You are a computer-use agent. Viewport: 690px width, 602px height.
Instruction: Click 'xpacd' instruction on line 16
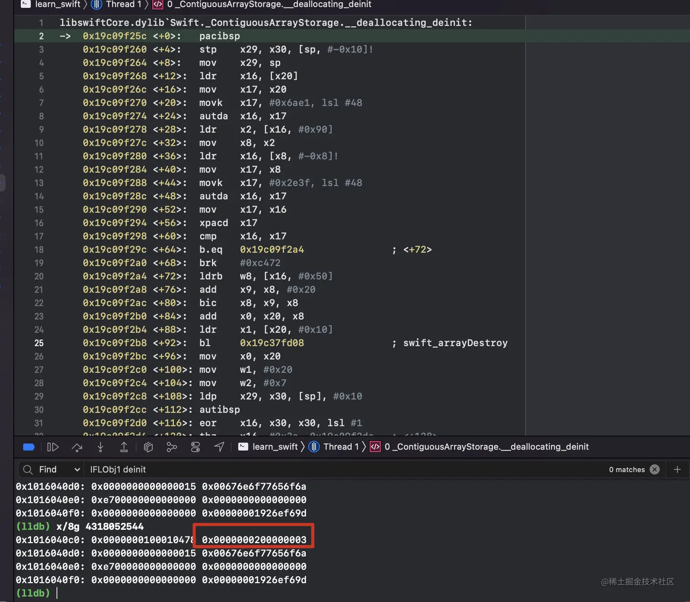coord(214,223)
